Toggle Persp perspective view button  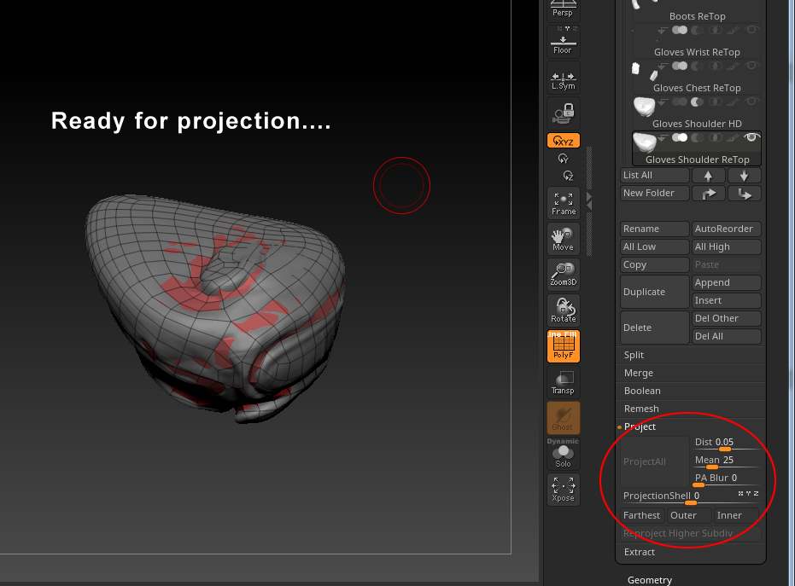click(563, 9)
